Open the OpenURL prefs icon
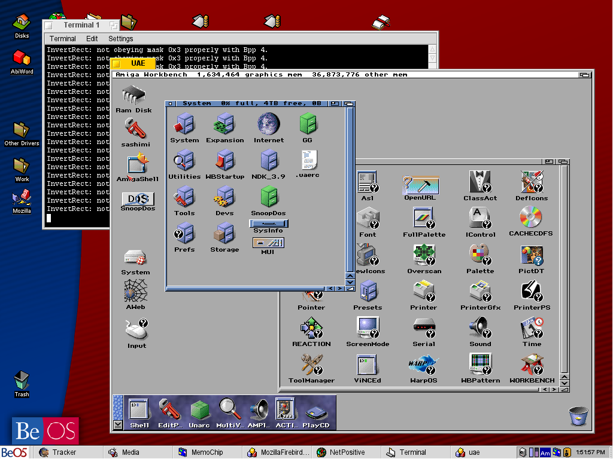The width and height of the screenshot is (613, 459). (x=420, y=184)
